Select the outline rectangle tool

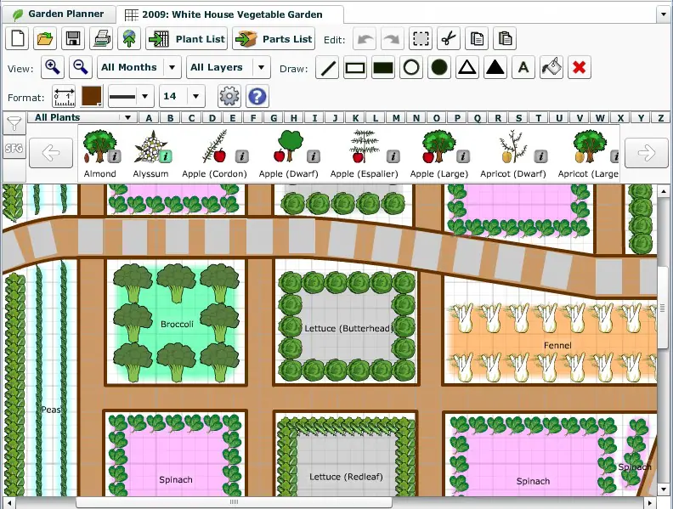tap(355, 67)
